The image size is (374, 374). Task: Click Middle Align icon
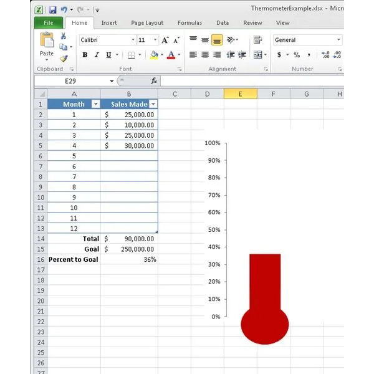click(205, 40)
